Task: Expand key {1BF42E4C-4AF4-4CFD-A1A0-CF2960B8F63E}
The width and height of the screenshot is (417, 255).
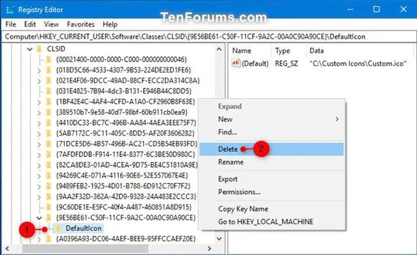Action: click(x=39, y=103)
